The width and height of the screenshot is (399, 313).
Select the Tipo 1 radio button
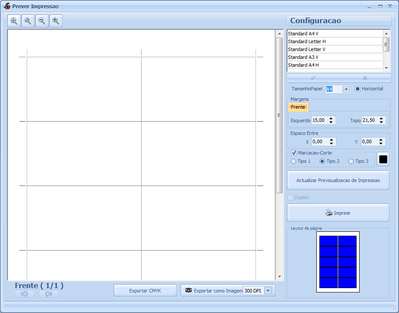(x=293, y=161)
